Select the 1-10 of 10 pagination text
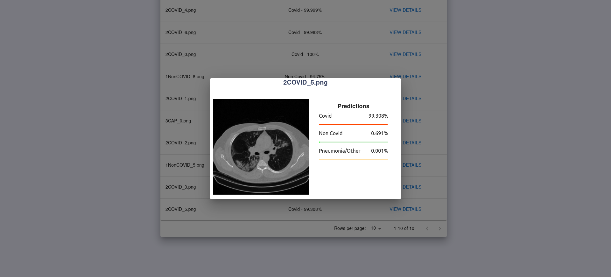 (x=404, y=228)
